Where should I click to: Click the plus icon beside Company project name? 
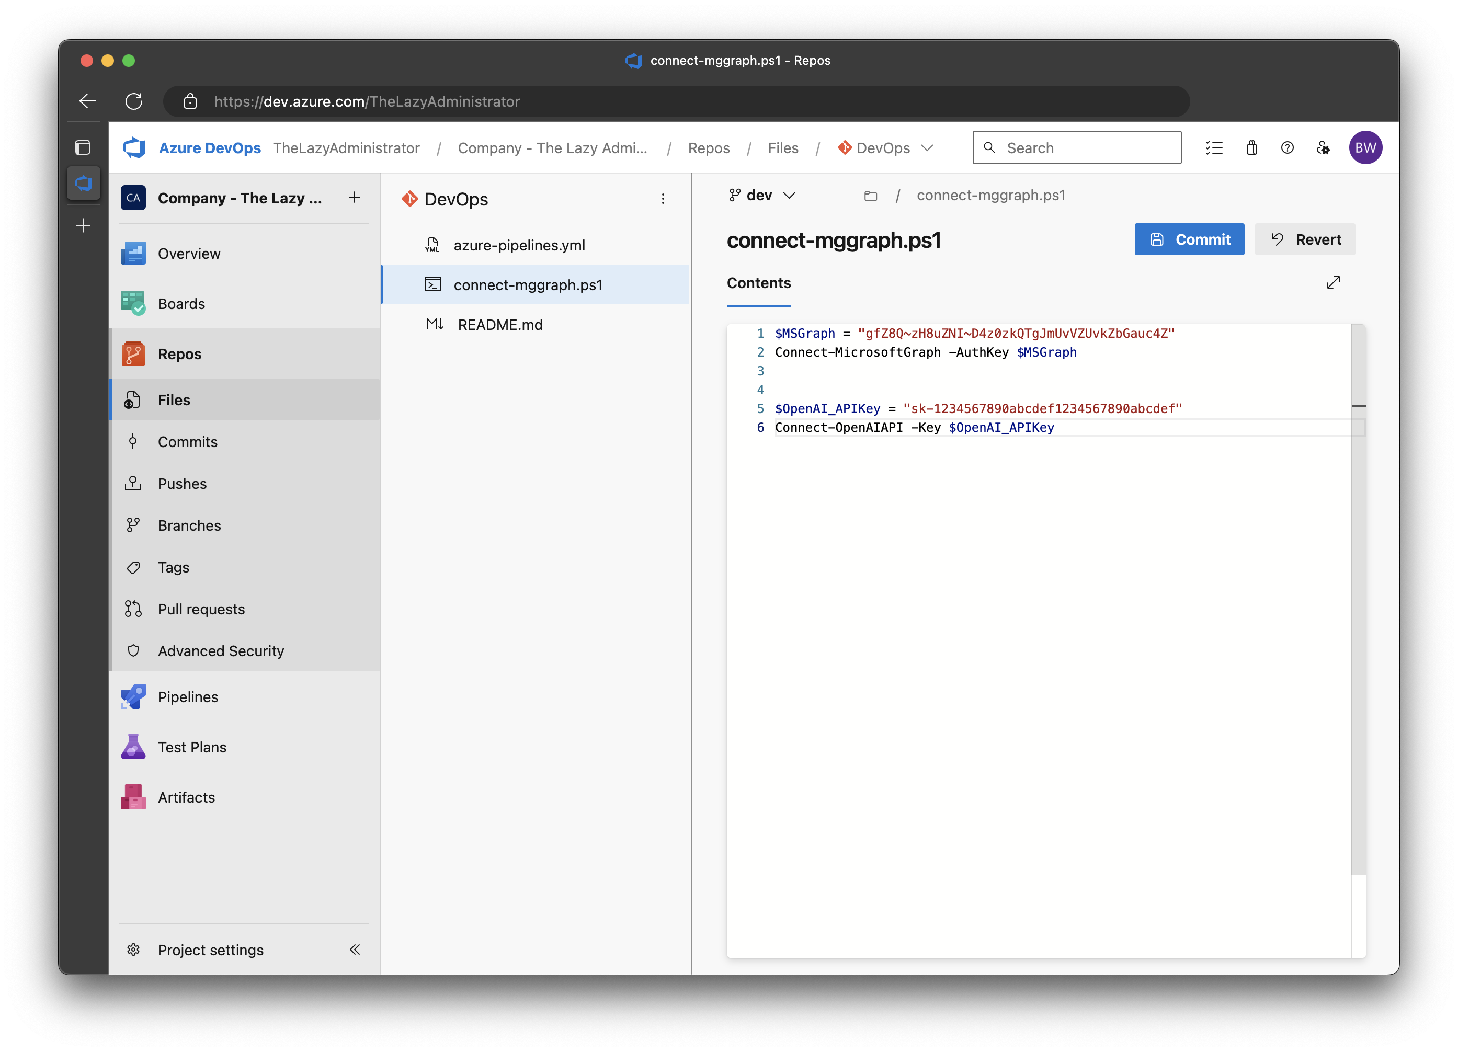click(x=354, y=197)
